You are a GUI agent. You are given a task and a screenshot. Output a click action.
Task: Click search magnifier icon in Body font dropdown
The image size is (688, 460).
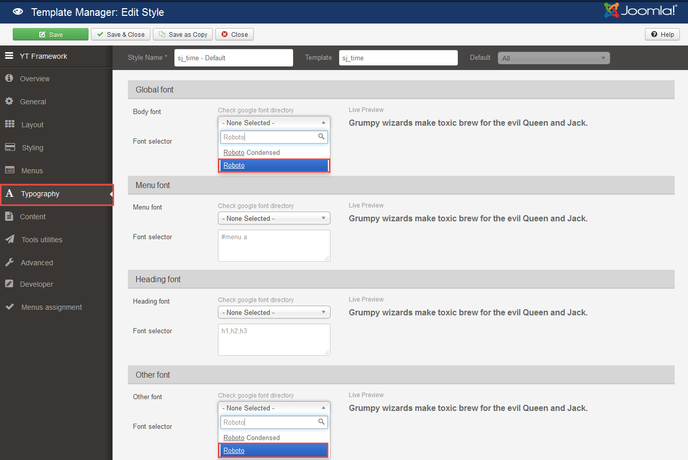pos(321,136)
